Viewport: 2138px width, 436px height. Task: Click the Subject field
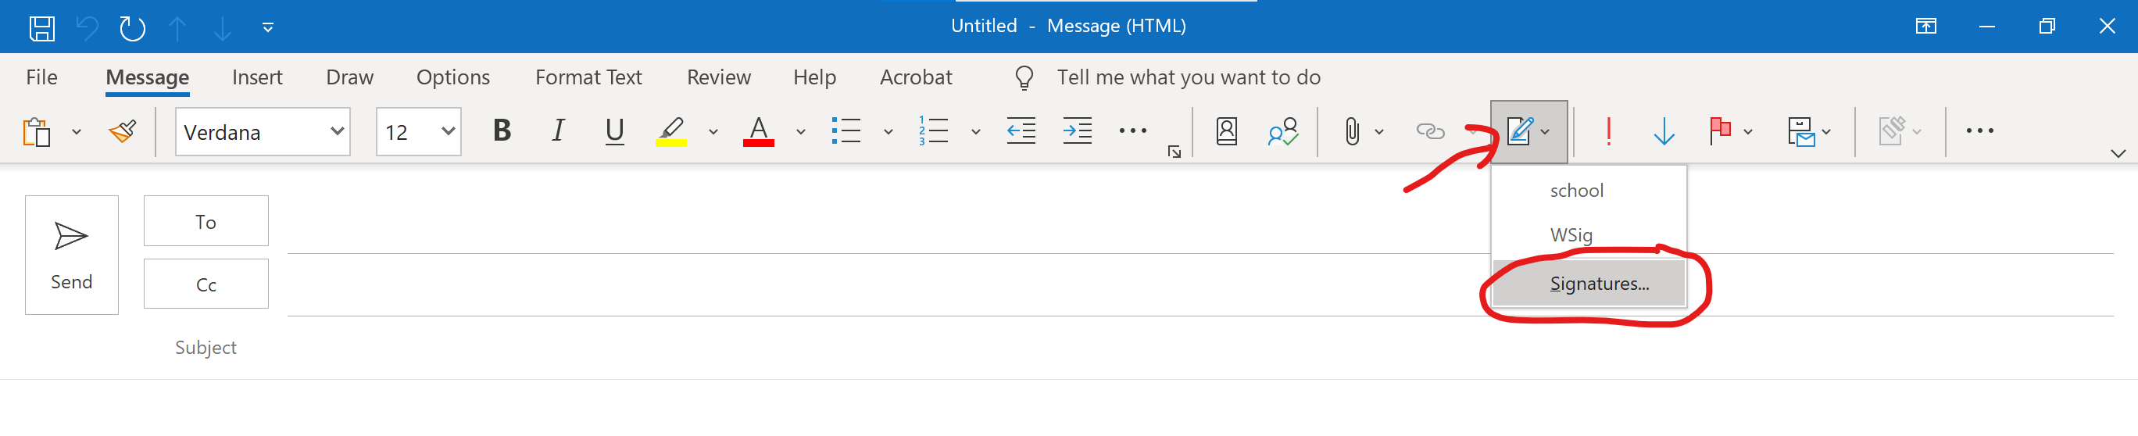(x=1200, y=347)
